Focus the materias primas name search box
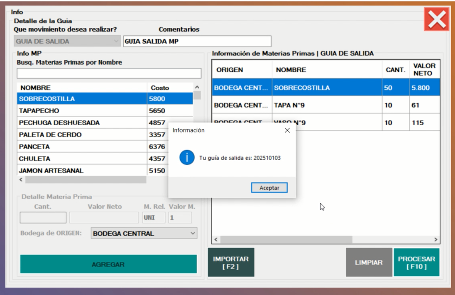Image resolution: width=455 pixels, height=295 pixels. (109, 73)
